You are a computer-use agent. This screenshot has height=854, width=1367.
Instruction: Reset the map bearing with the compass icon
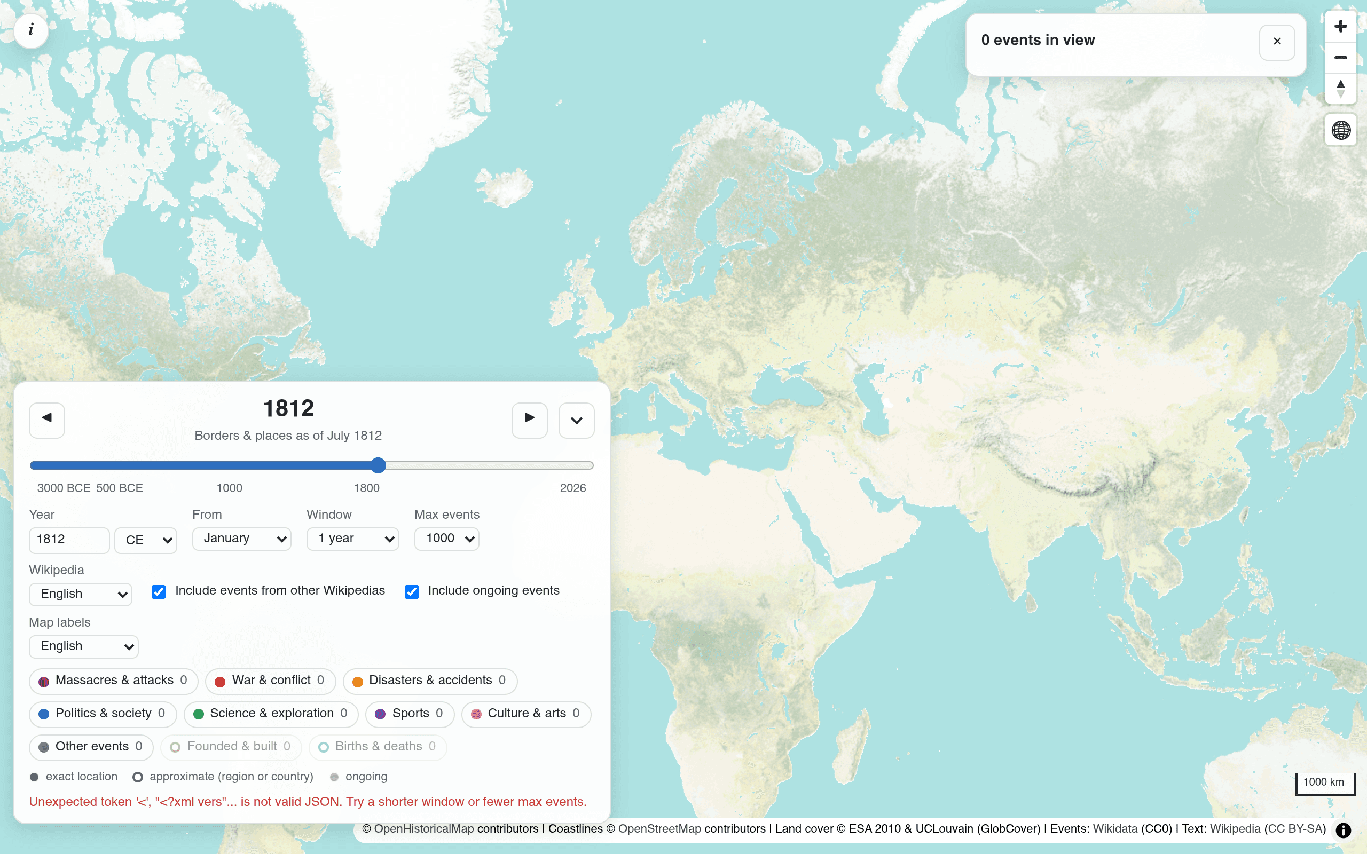pos(1340,89)
